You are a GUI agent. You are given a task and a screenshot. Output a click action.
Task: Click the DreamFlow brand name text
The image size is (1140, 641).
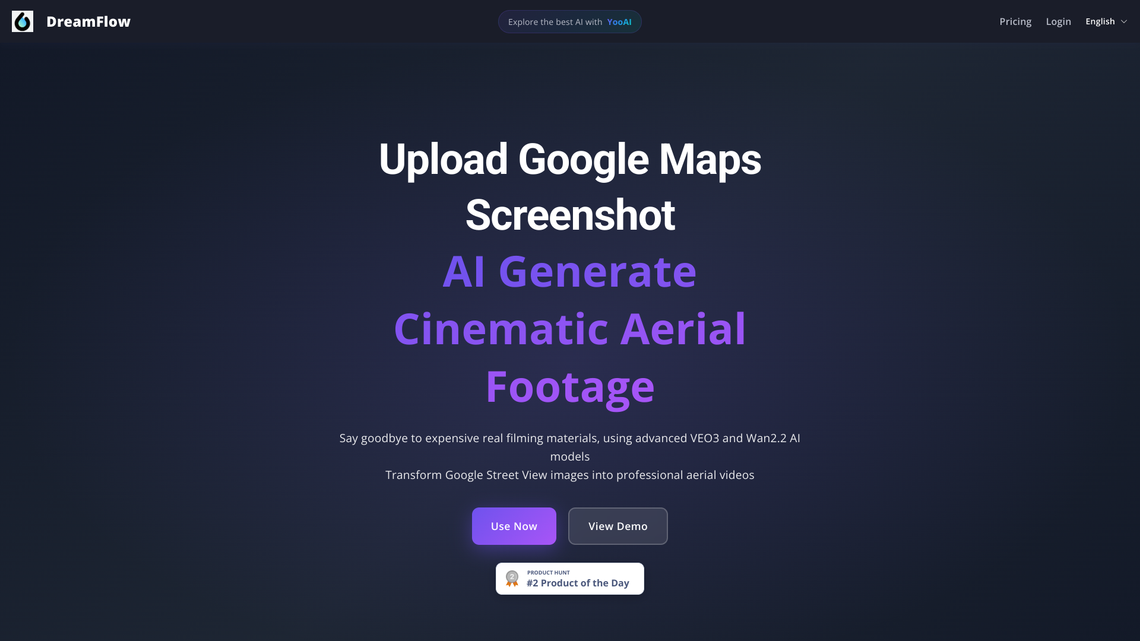[x=88, y=21]
